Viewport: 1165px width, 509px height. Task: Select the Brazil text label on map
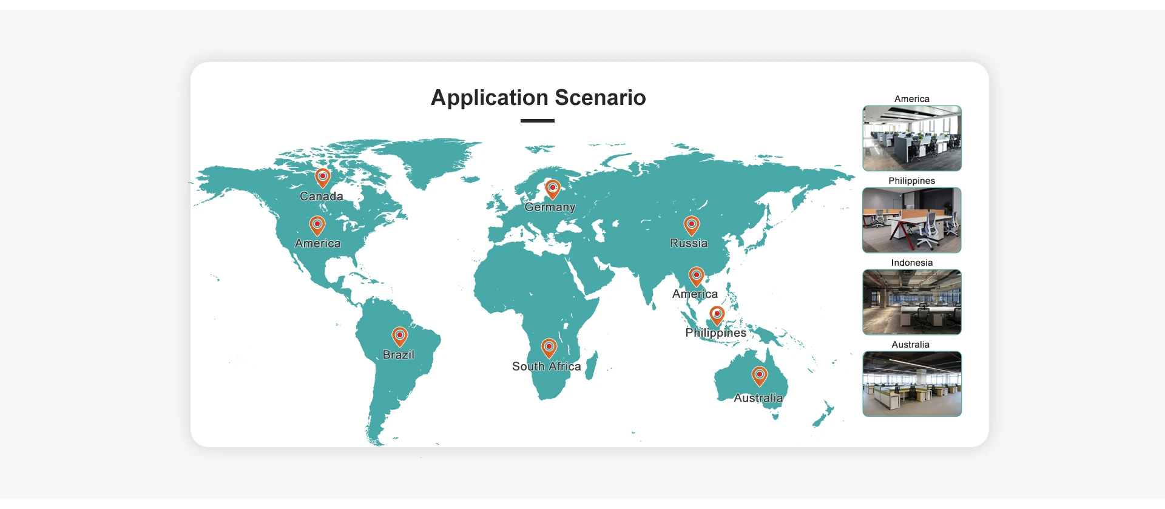point(398,355)
